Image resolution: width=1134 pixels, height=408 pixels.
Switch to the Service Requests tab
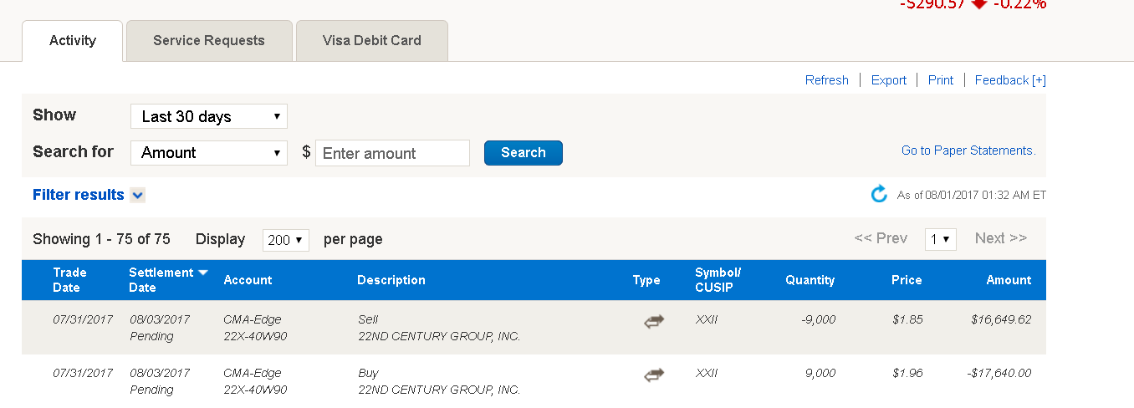tap(209, 40)
